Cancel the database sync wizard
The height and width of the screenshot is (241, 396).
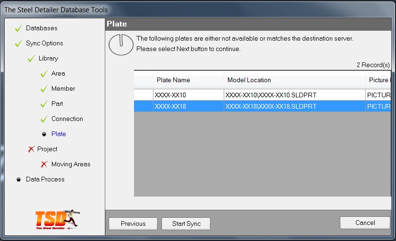365,223
